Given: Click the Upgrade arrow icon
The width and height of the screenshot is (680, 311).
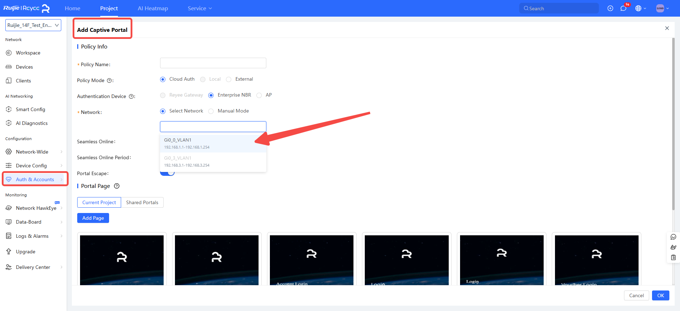Looking at the screenshot, I should (9, 252).
